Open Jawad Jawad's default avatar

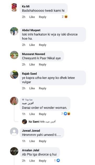pos(14,132)
